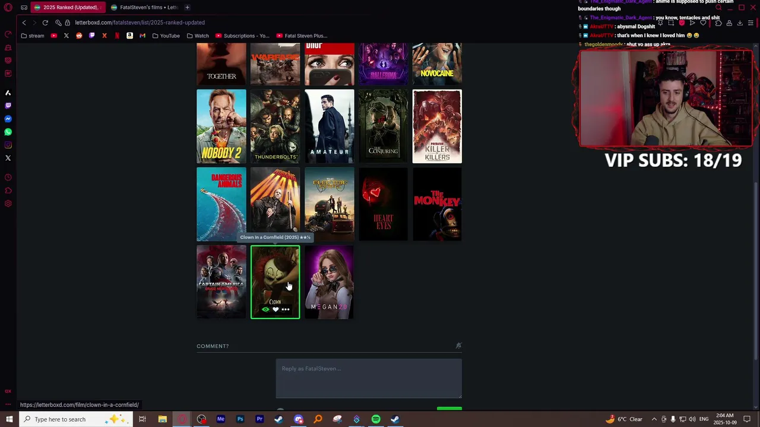Open the Netflix bookmark icon
This screenshot has width=760, height=427.
point(117,36)
